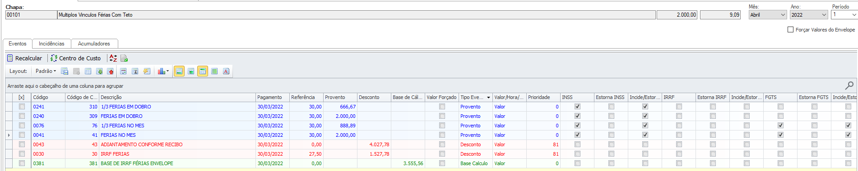The width and height of the screenshot is (858, 171).
Task: Sort by the Provento column header
Action: point(340,97)
